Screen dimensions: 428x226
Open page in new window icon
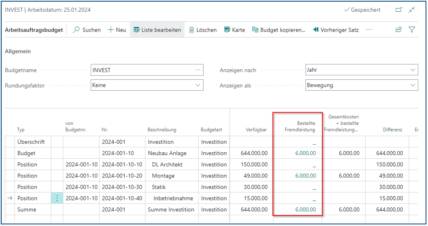398,10
